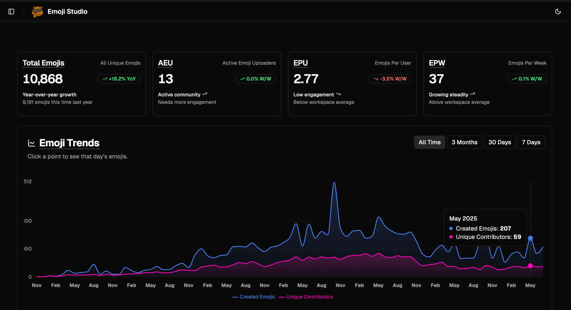The height and width of the screenshot is (310, 571).
Task: Click the -3.5% W/W badge
Action: click(390, 79)
